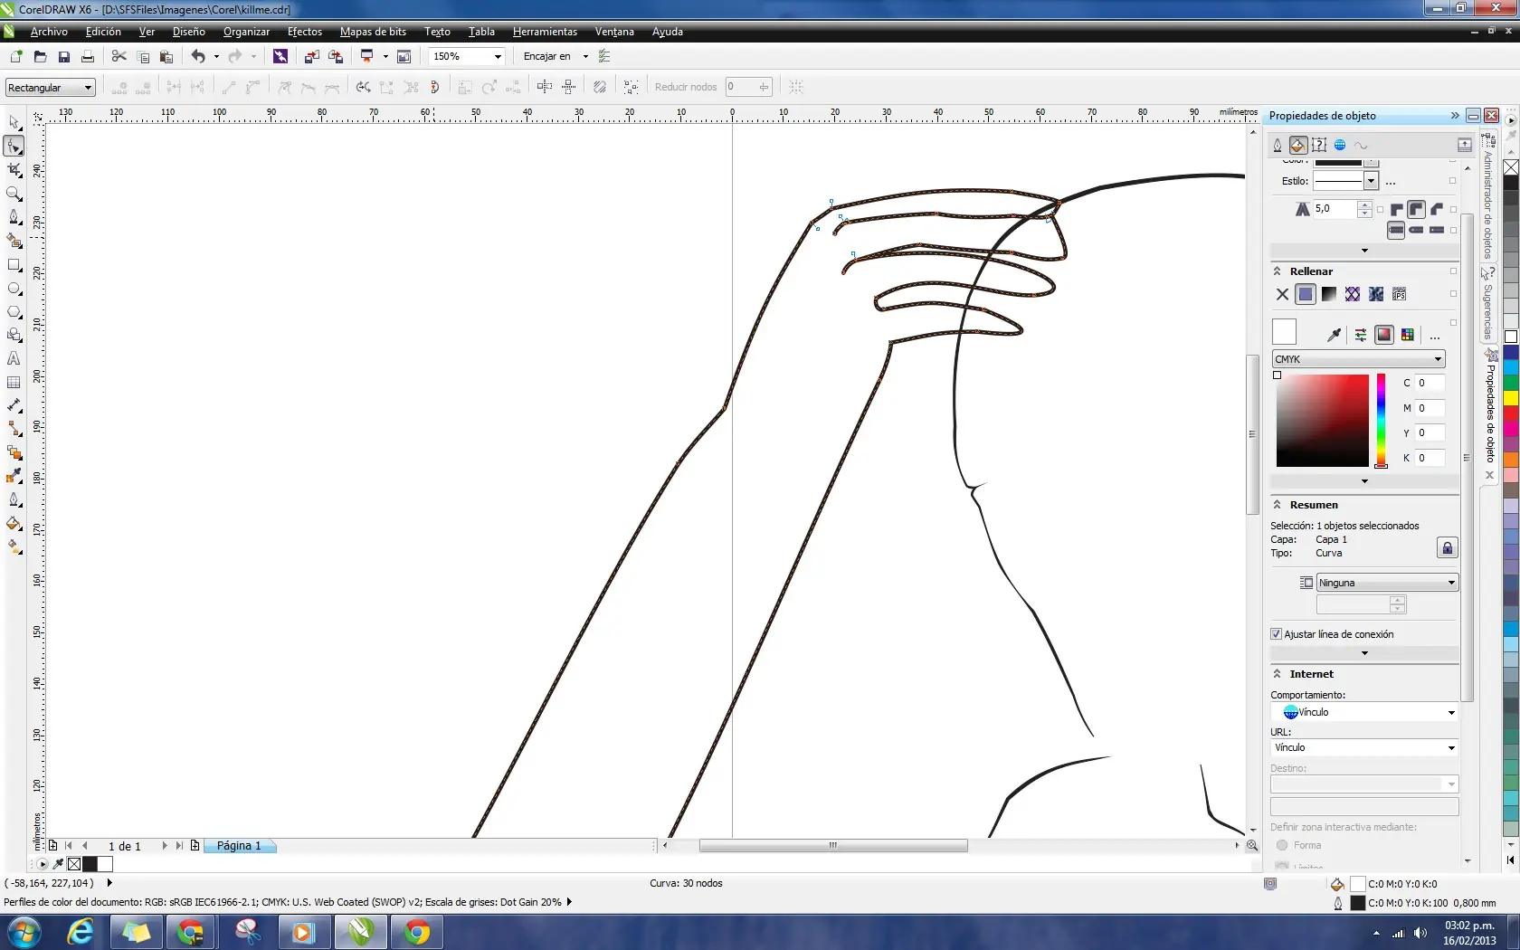The height and width of the screenshot is (950, 1520).
Task: Choose the texture fill type icon
Action: coord(1376,294)
